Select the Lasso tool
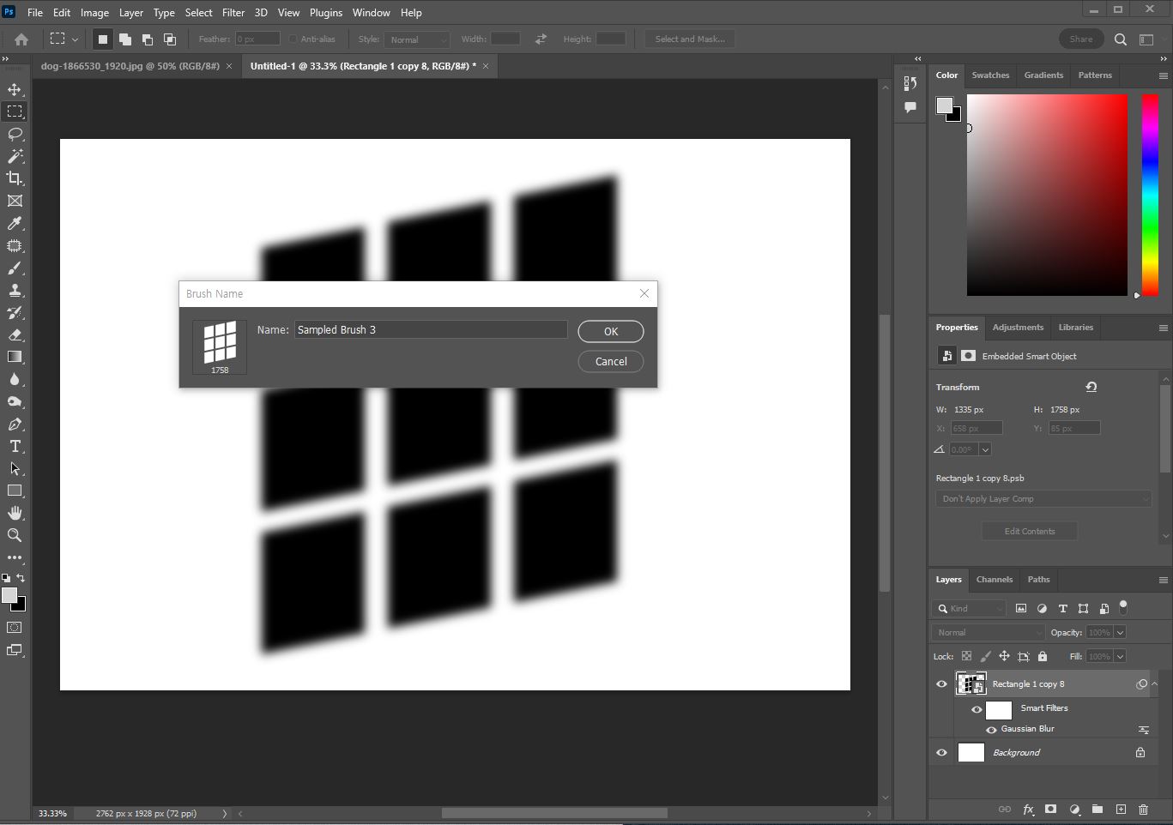The image size is (1173, 825). click(15, 134)
